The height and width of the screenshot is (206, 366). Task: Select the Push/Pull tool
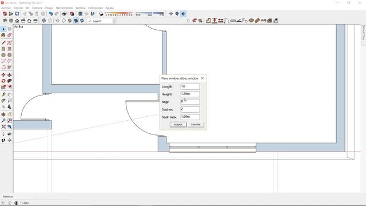point(9,75)
